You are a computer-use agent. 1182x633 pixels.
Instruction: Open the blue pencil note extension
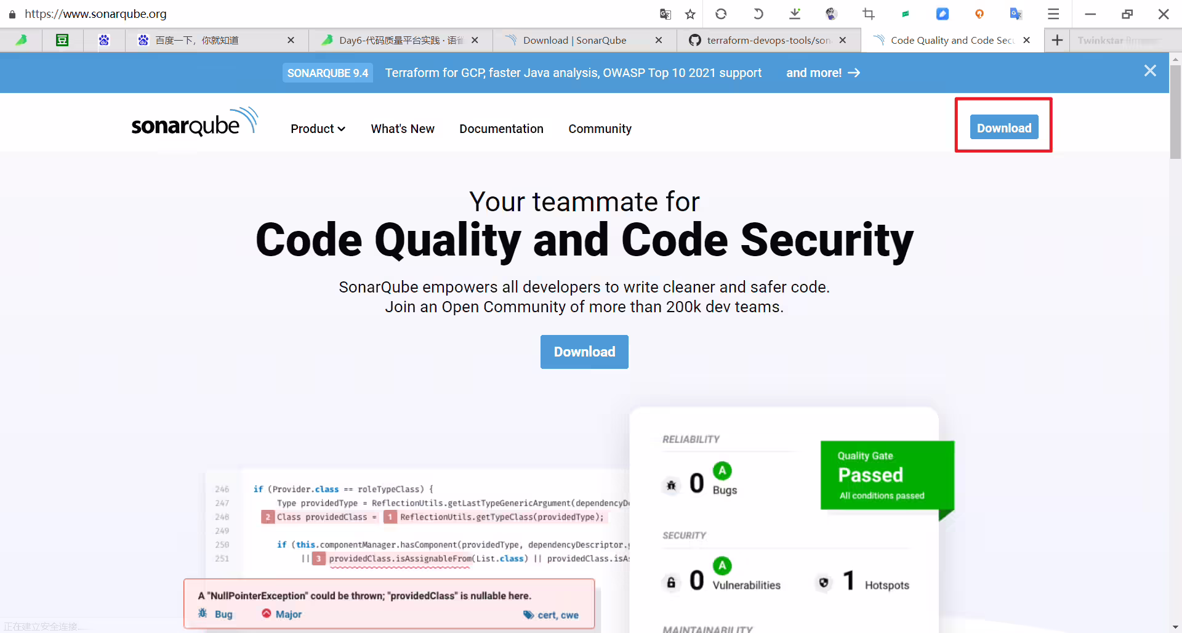click(942, 14)
